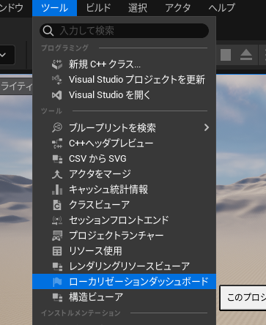Open the ビルド menu

98,8
